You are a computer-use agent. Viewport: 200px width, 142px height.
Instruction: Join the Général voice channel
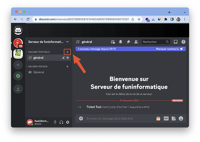(38, 72)
